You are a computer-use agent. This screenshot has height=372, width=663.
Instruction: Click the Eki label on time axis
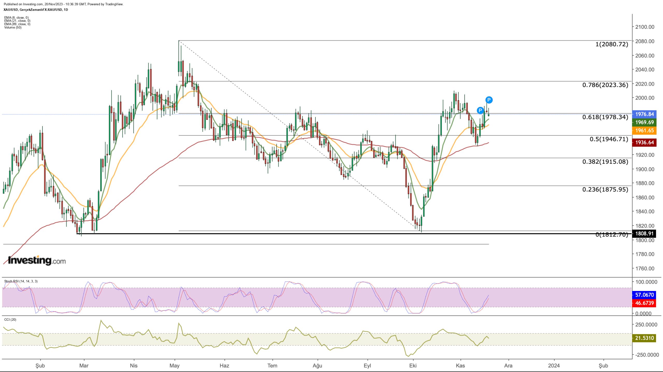[x=413, y=366]
